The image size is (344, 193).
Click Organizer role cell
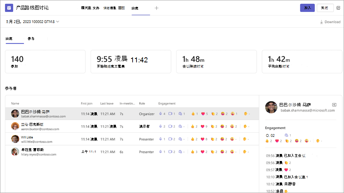point(147,114)
